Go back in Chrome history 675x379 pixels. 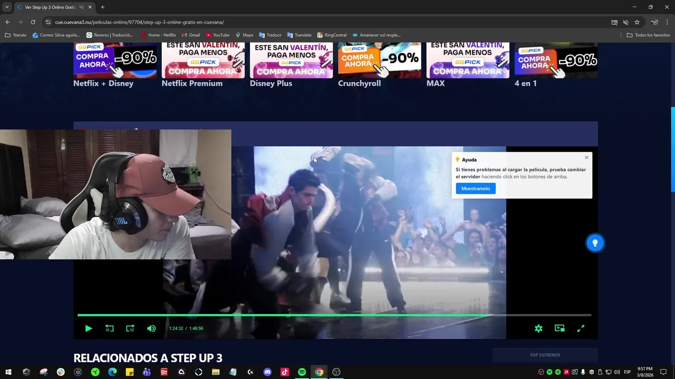click(7, 22)
